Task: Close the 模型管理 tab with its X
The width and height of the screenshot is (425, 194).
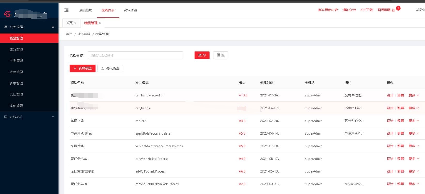Action: pos(100,23)
